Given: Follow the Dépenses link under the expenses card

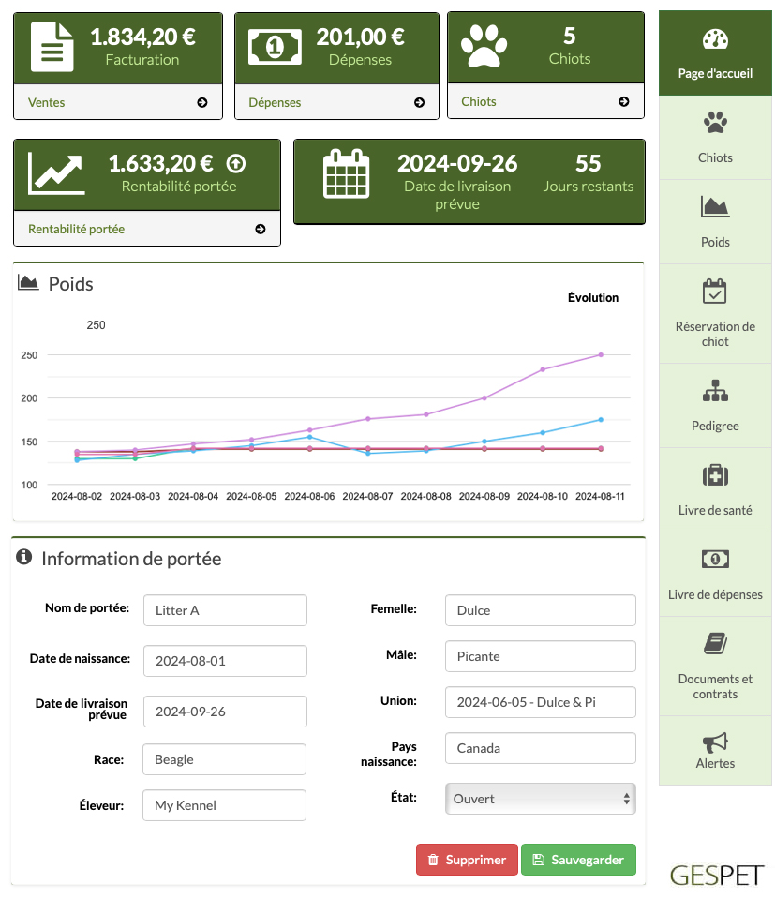Looking at the screenshot, I should tap(275, 102).
